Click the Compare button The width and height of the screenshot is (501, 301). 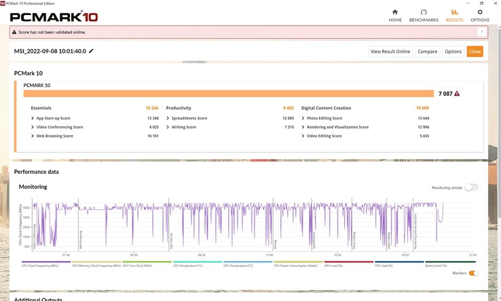click(x=428, y=52)
